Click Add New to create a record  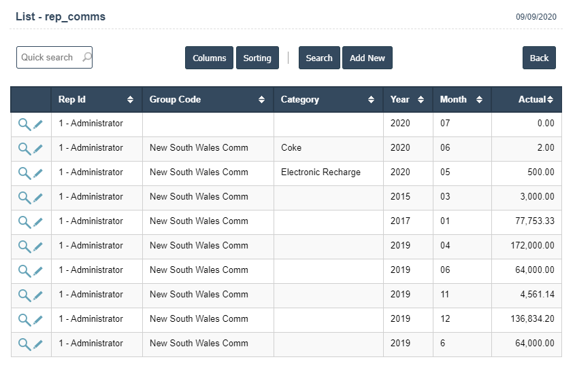[x=367, y=58]
